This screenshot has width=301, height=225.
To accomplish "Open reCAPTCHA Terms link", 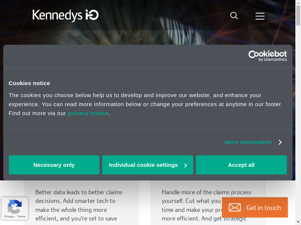I will [x=21, y=216].
